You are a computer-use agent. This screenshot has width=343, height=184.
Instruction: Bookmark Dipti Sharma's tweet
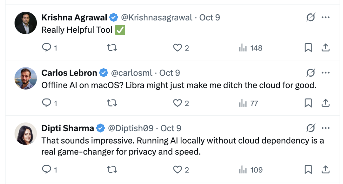pos(308,170)
